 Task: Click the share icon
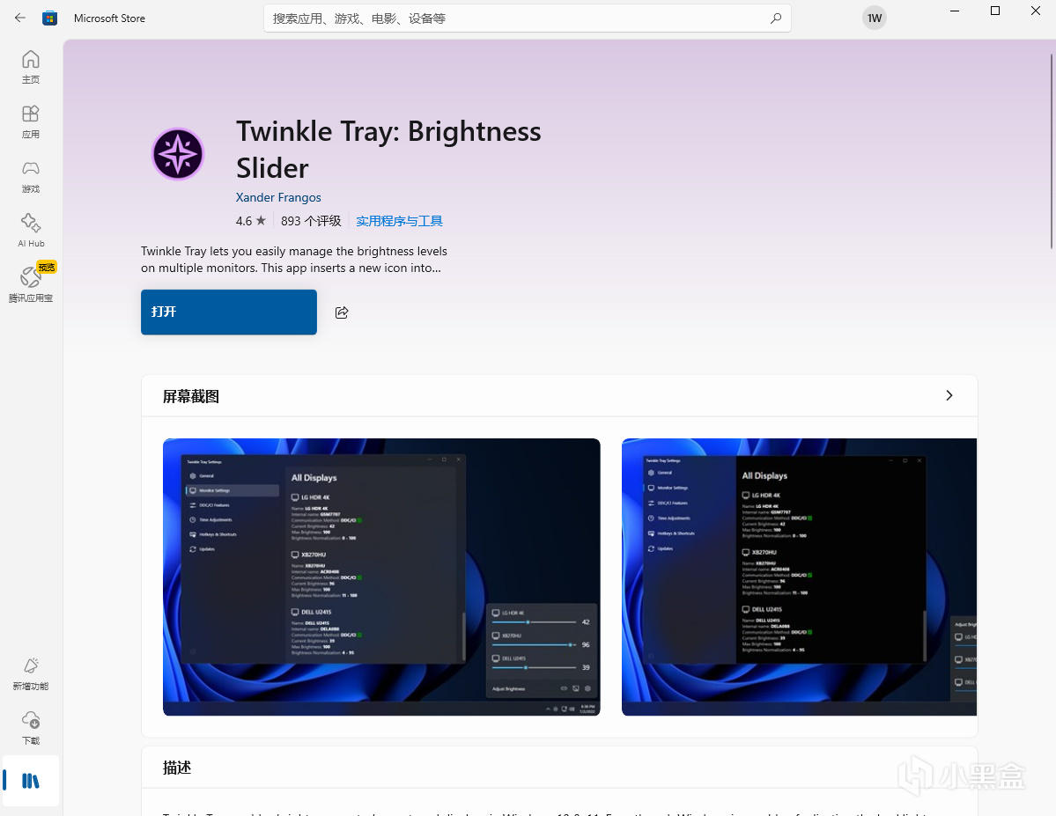pyautogui.click(x=342, y=312)
